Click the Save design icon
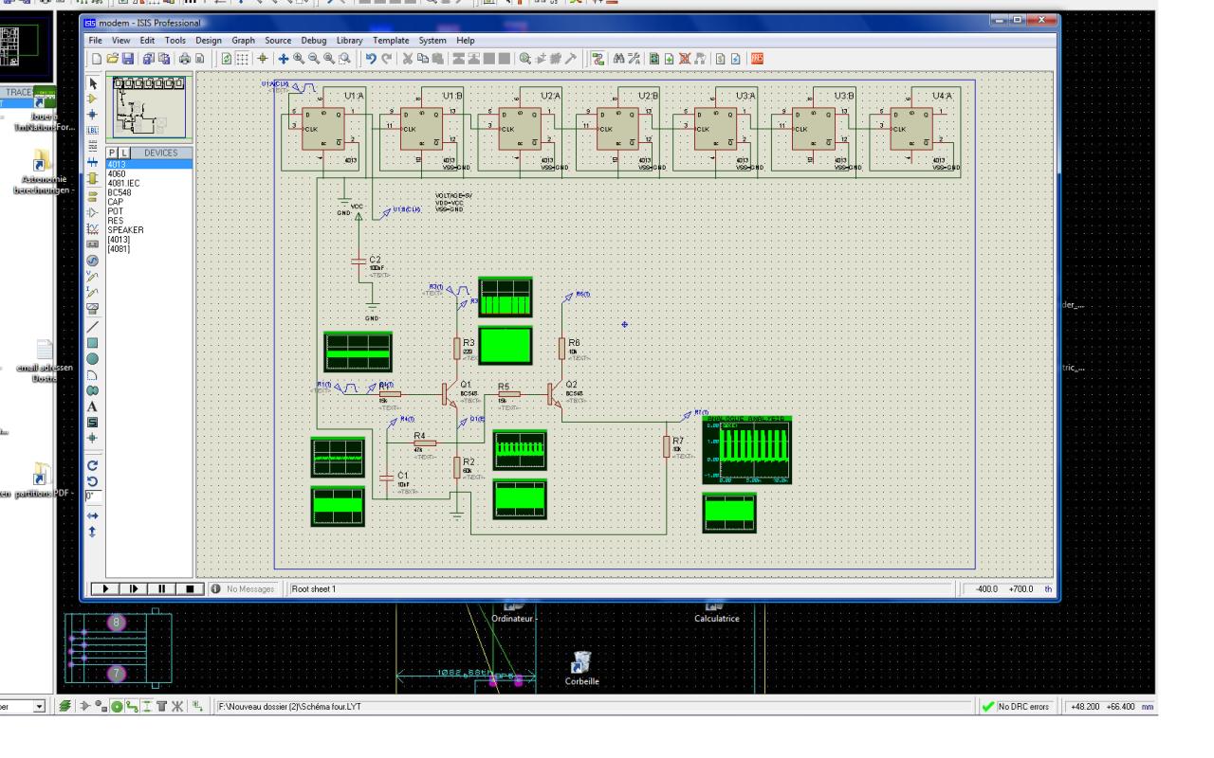This screenshot has height=758, width=1214. pos(129,59)
